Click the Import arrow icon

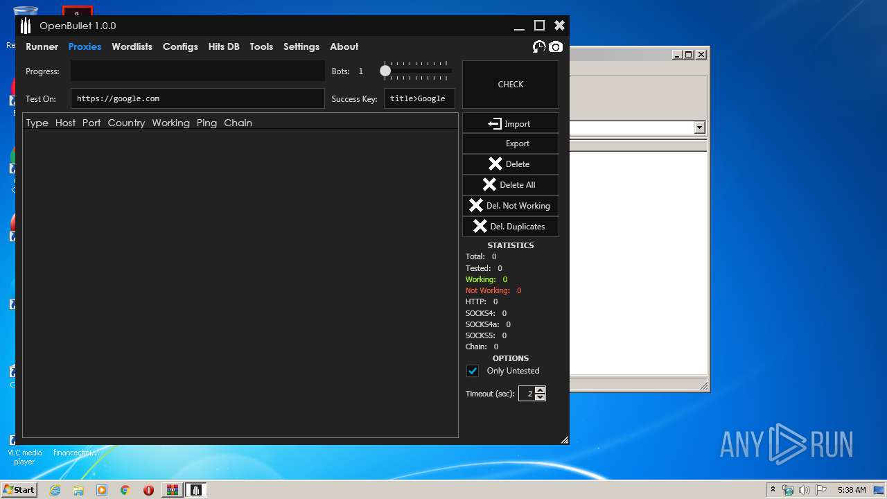pyautogui.click(x=495, y=123)
